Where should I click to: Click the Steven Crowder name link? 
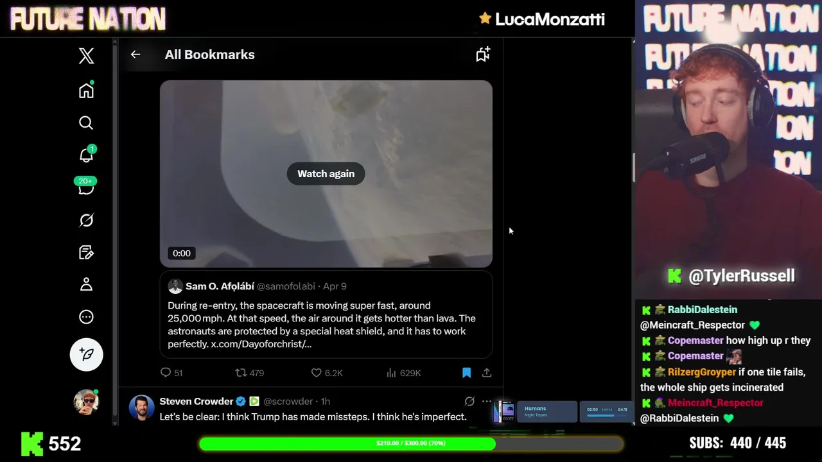[197, 402]
